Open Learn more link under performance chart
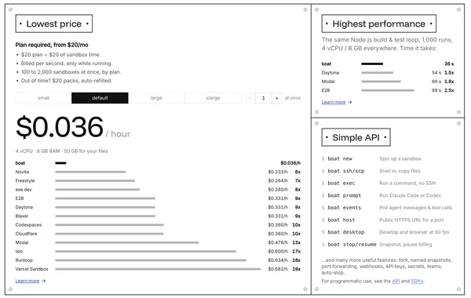Image resolution: width=471 pixels, height=298 pixels. coord(337,102)
